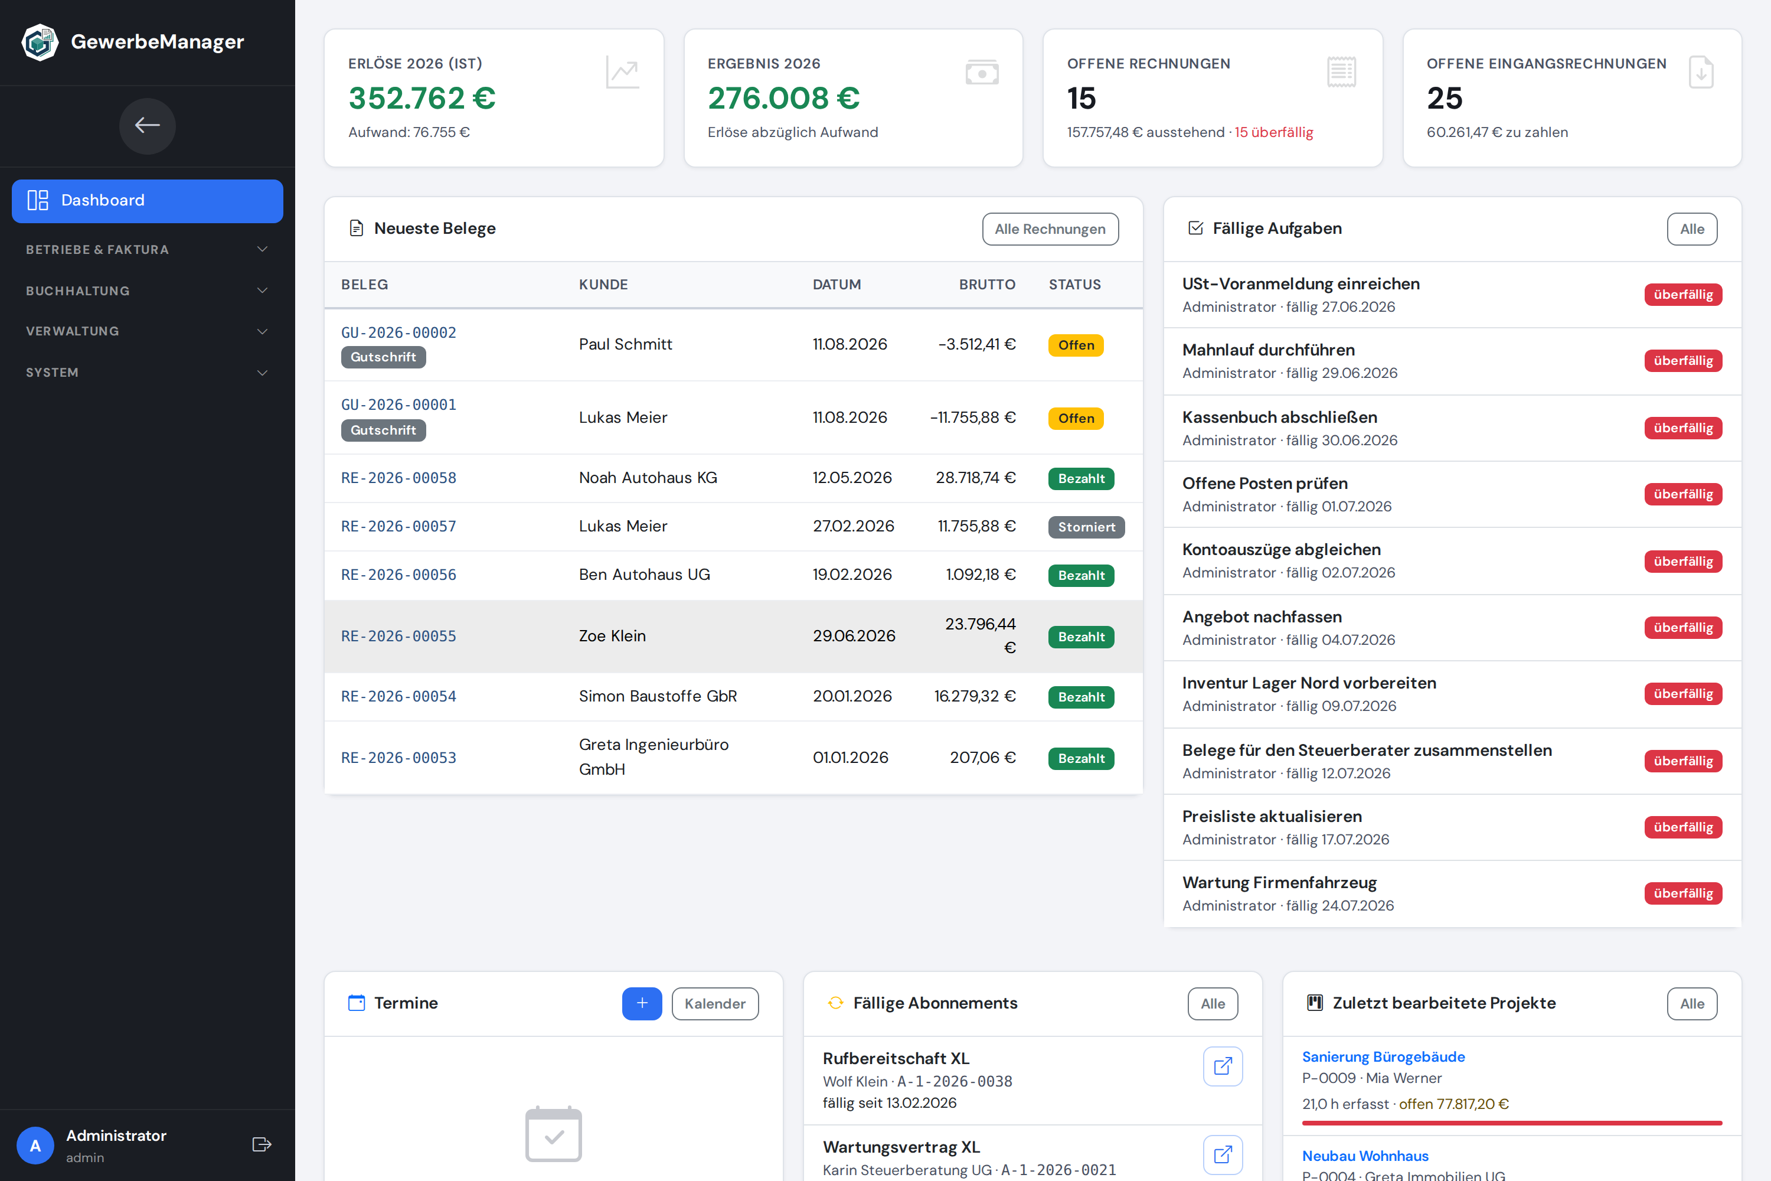Click the kanban icon beside Zuletzt bearbeitete Projekte
The image size is (1771, 1181).
tap(1315, 1003)
